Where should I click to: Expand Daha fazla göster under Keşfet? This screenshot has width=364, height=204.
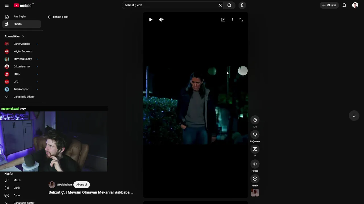tap(22, 203)
